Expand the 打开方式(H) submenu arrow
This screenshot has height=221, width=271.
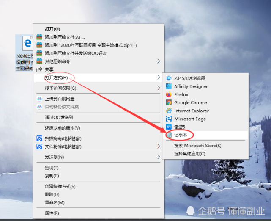[x=159, y=77]
